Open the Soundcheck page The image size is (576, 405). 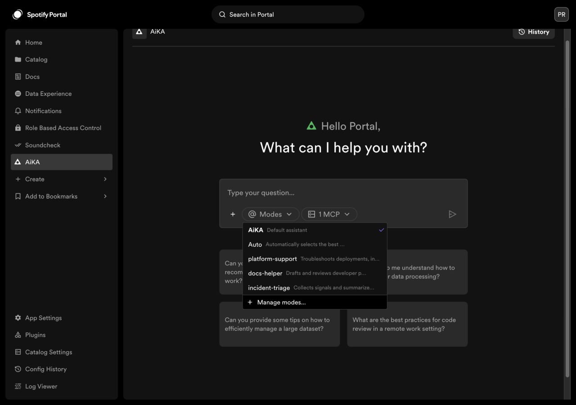[x=62, y=145]
